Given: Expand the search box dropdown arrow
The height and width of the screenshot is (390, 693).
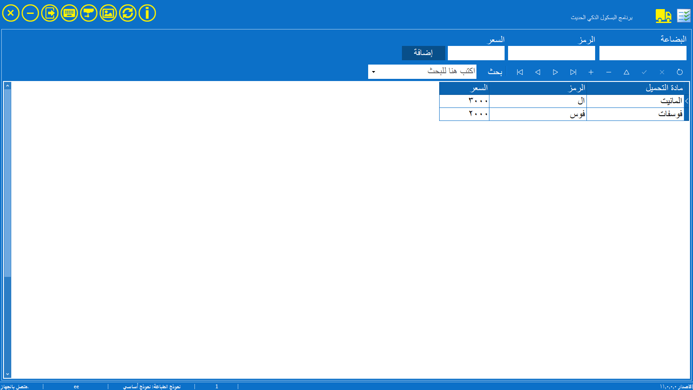Looking at the screenshot, I should 373,72.
